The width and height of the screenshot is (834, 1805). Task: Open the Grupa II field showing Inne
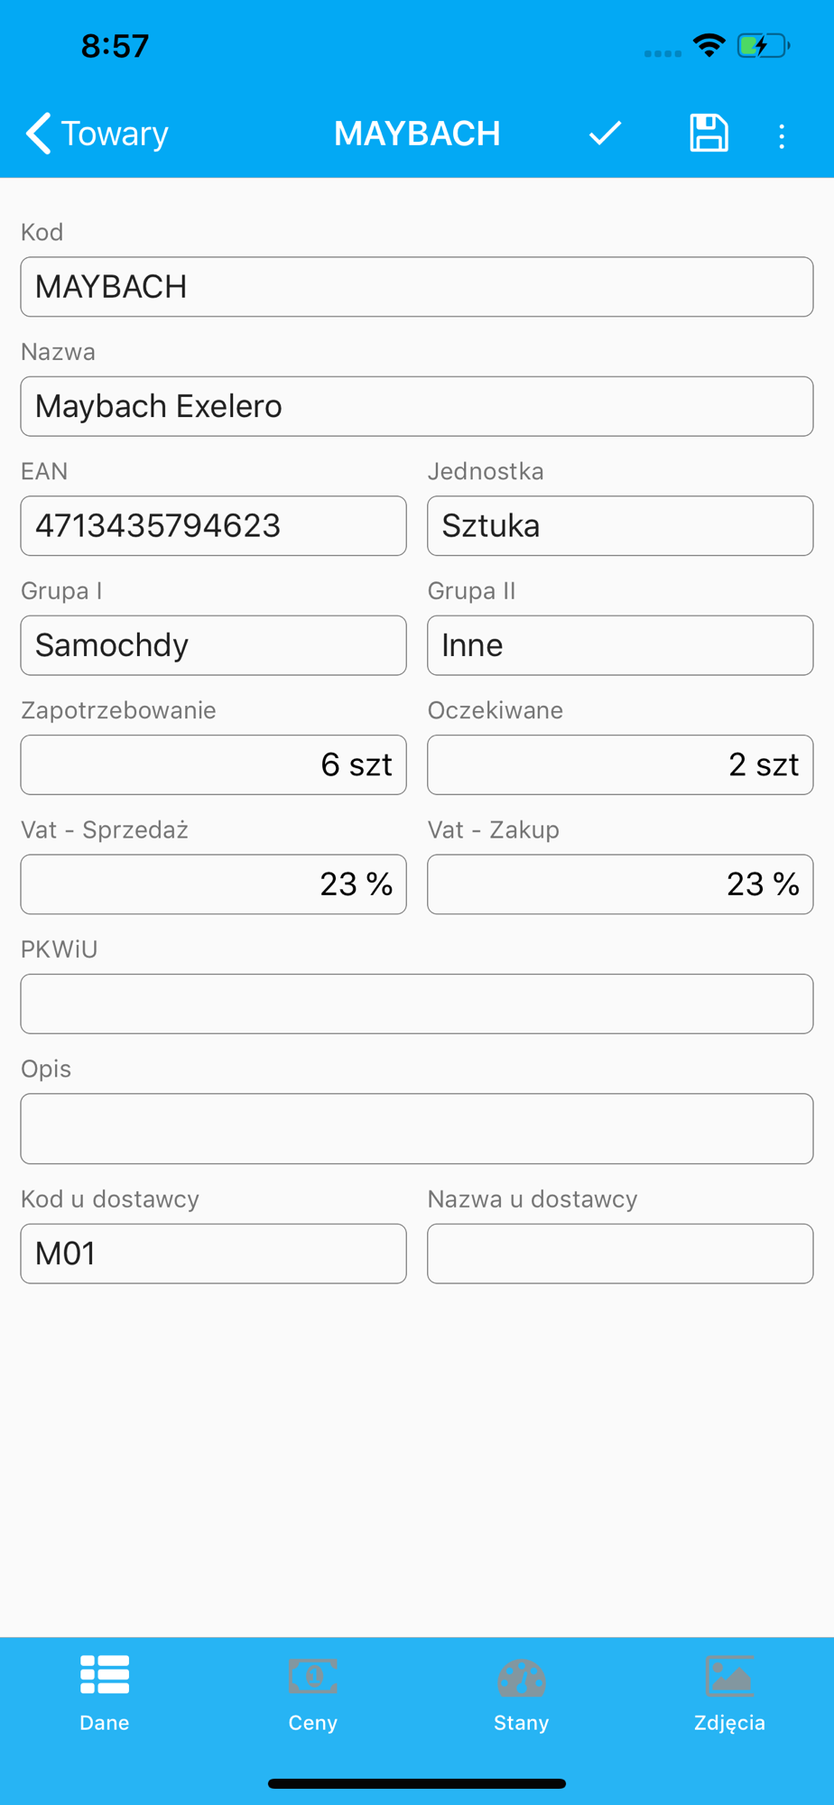620,645
